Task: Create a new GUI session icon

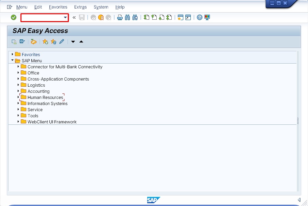Action: click(180, 17)
